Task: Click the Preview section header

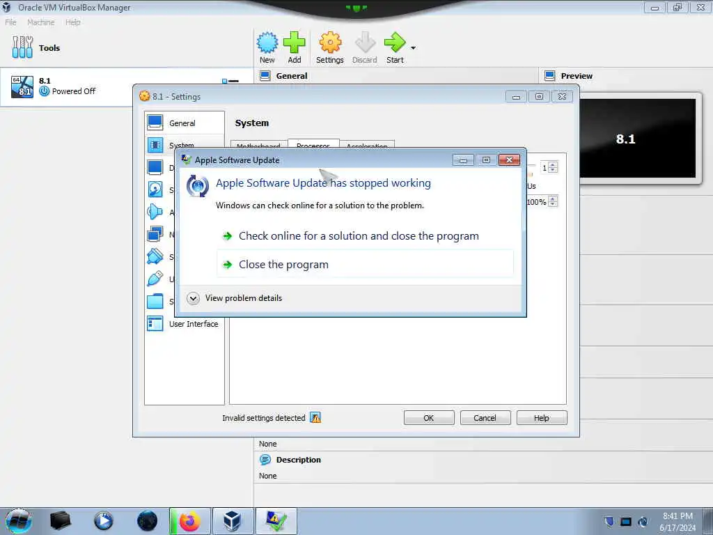Action: click(x=576, y=76)
